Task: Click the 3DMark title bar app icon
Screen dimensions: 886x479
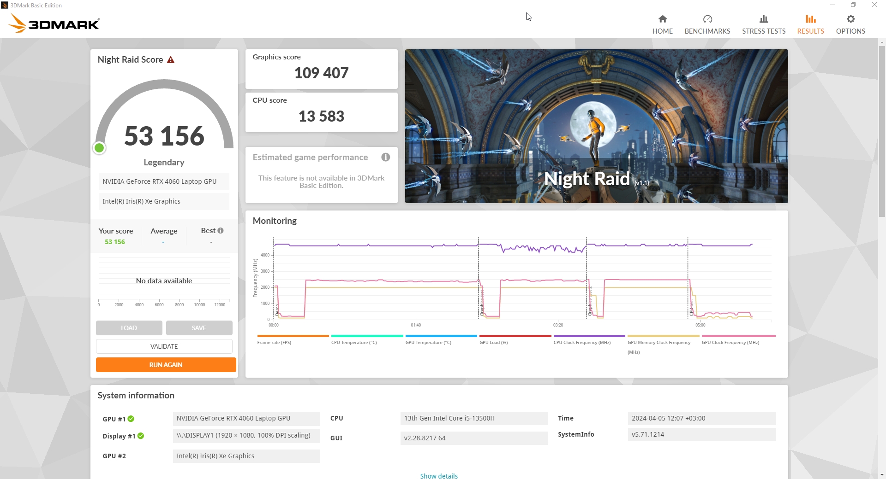Action: coord(5,5)
